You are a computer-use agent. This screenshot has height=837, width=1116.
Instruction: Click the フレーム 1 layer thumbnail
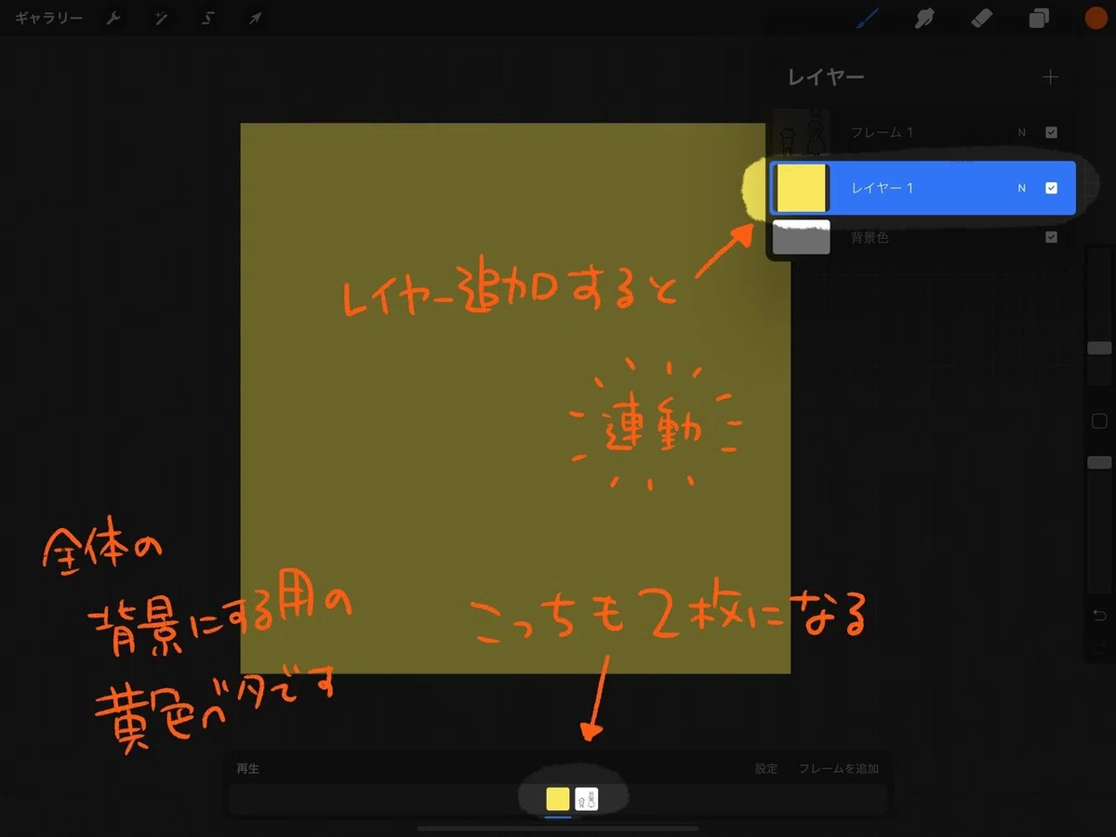click(x=801, y=133)
